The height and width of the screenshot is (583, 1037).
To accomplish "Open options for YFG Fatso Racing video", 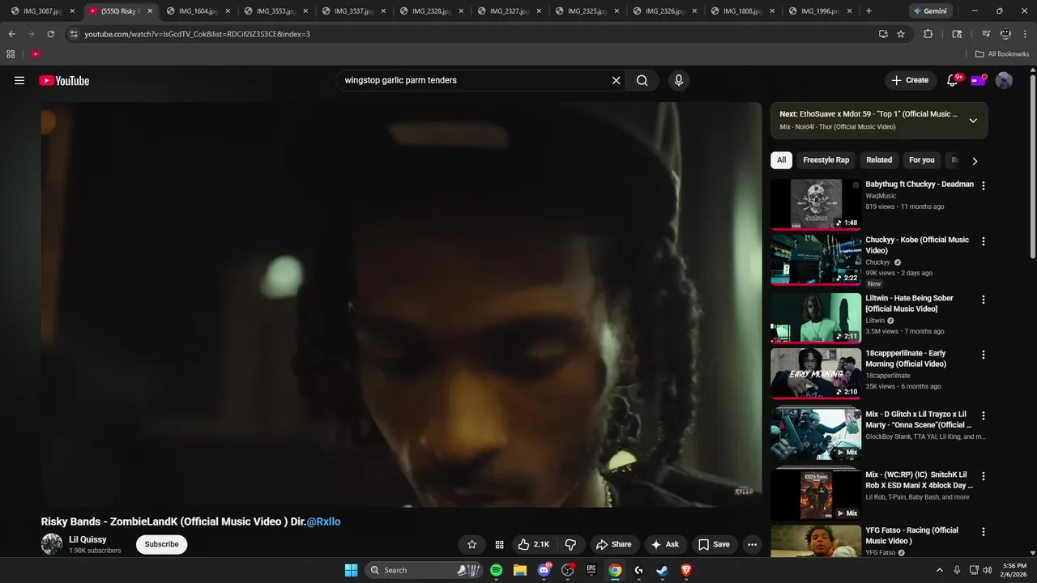I will click(x=984, y=532).
